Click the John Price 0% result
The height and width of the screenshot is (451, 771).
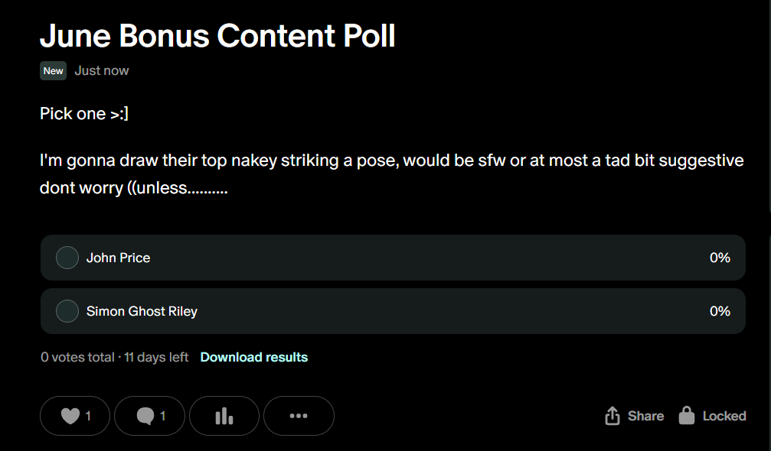click(x=720, y=258)
